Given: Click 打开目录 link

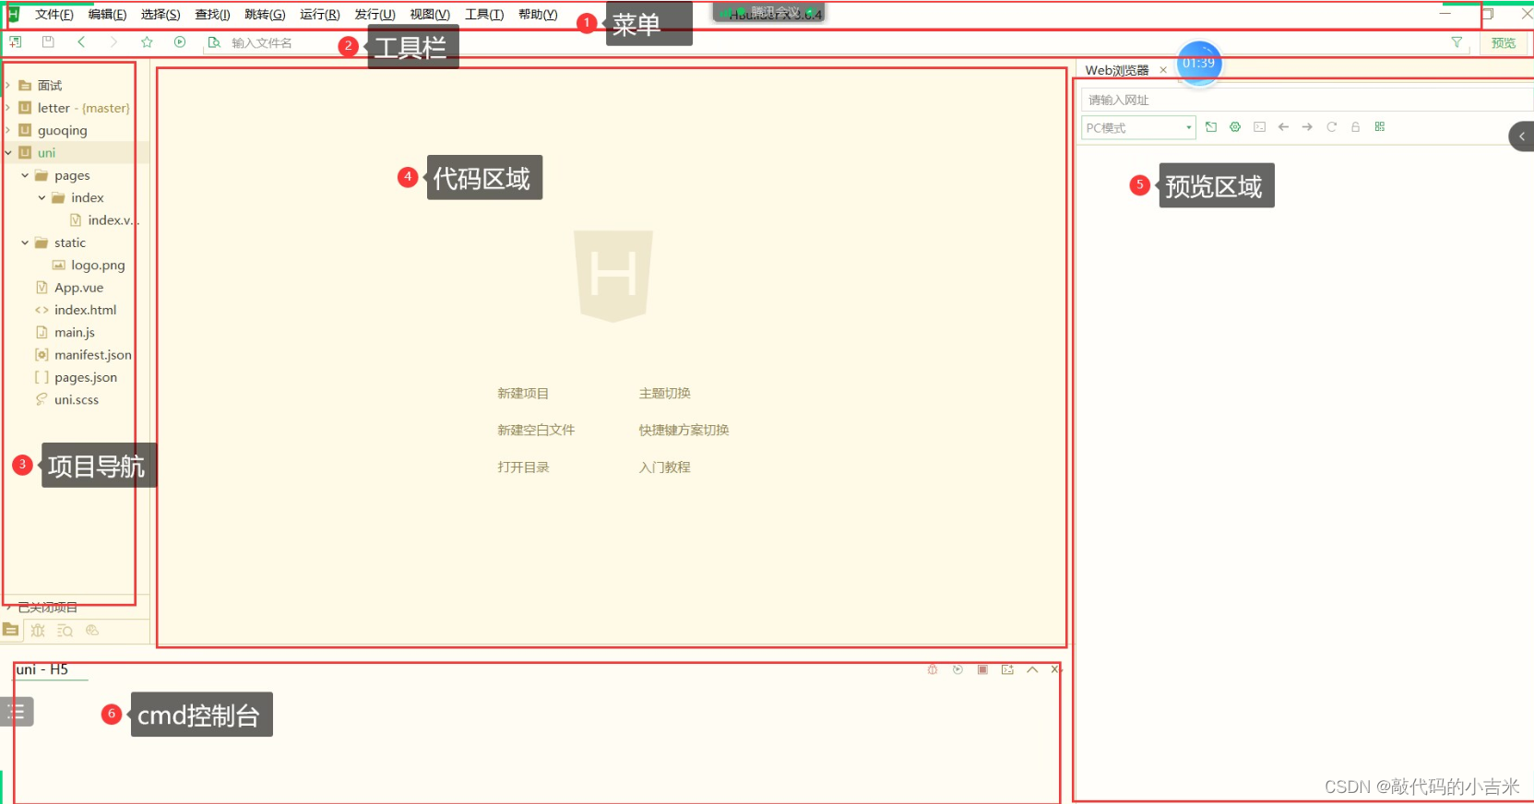Looking at the screenshot, I should [x=523, y=467].
